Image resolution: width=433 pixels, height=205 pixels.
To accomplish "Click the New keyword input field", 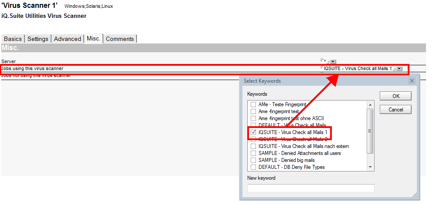I will pyautogui.click(x=311, y=188).
